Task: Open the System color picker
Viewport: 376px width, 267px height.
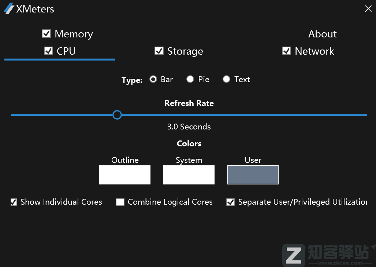Action: click(189, 175)
